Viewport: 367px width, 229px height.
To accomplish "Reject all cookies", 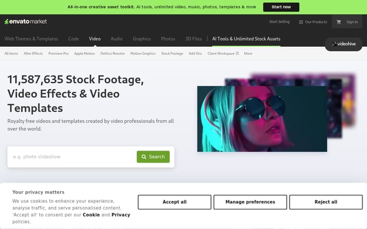I will [326, 202].
